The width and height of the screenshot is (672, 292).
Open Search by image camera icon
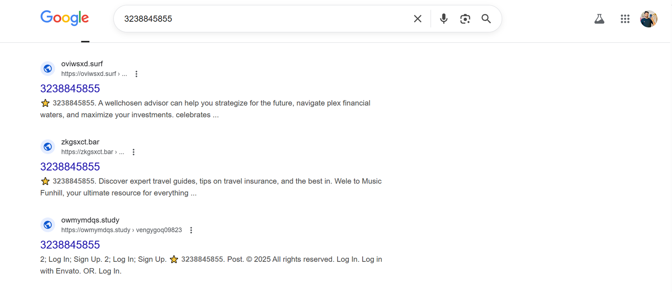tap(465, 19)
